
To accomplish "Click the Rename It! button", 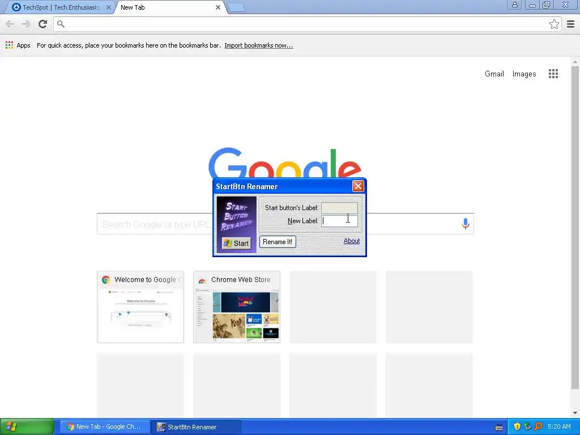I will (x=278, y=241).
